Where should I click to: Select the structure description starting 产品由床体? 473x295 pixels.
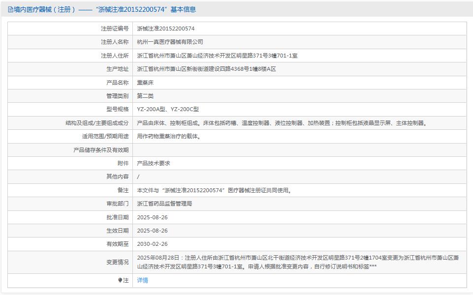[282, 123]
